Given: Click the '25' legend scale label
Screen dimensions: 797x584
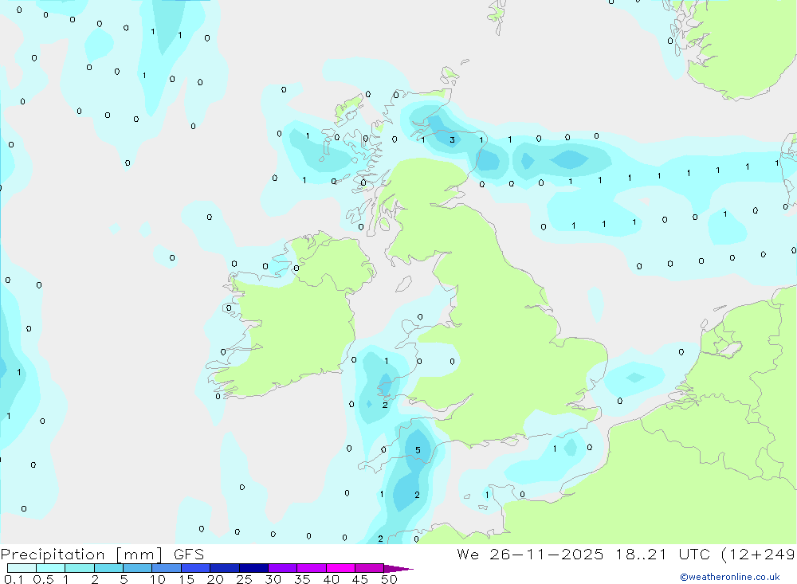Looking at the screenshot, I should (x=245, y=579).
